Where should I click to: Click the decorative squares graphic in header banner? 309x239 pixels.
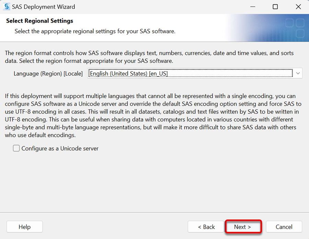click(x=295, y=28)
